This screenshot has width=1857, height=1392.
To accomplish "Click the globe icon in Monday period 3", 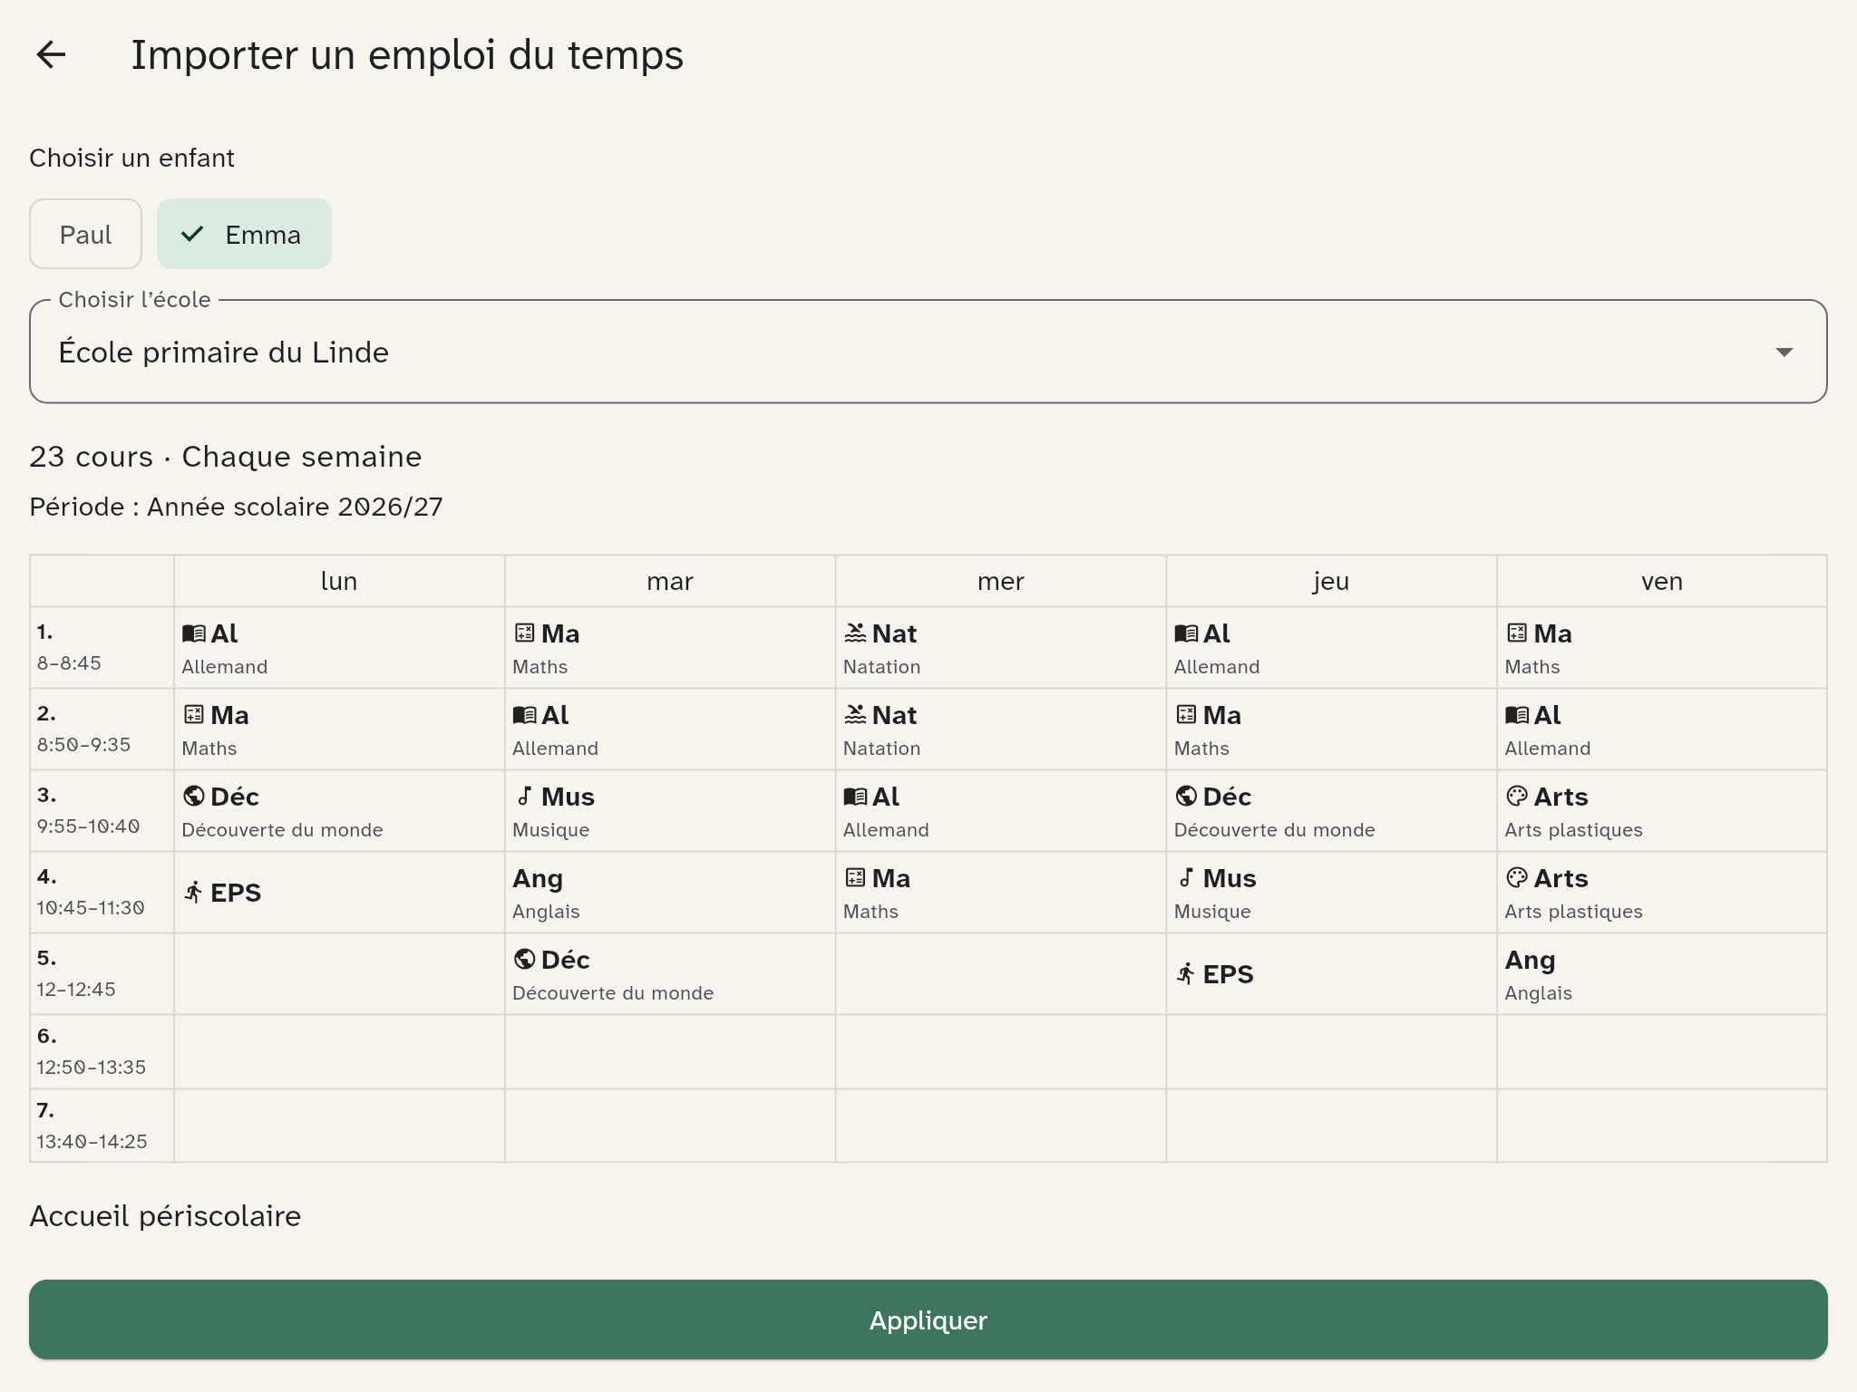I will point(193,797).
